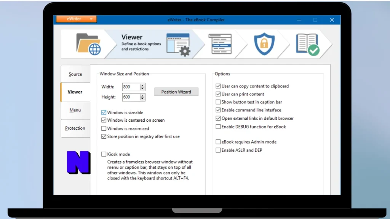Screen dimensions: 390x219
Task: Enable Window is maximized checkbox
Action: [x=104, y=129]
